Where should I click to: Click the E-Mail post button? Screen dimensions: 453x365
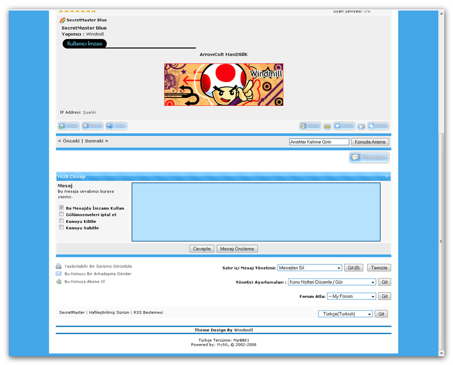pos(69,126)
